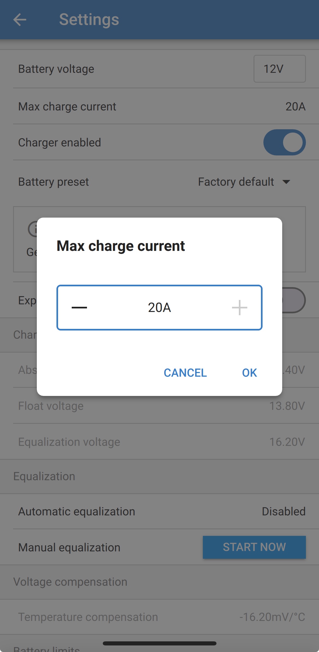
Task: Tap the info icon behind the dialog
Action: (32, 229)
